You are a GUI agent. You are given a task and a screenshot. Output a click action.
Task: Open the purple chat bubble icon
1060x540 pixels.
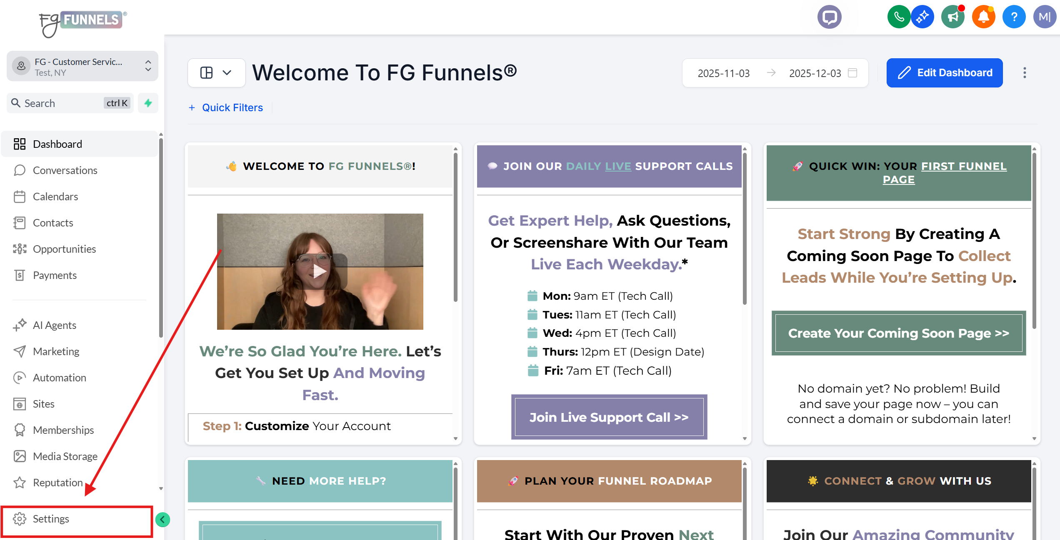[829, 17]
